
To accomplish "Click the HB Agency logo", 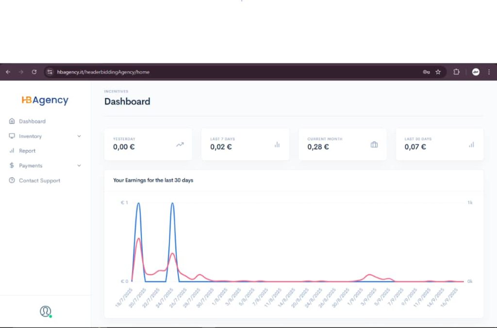I will click(x=45, y=100).
